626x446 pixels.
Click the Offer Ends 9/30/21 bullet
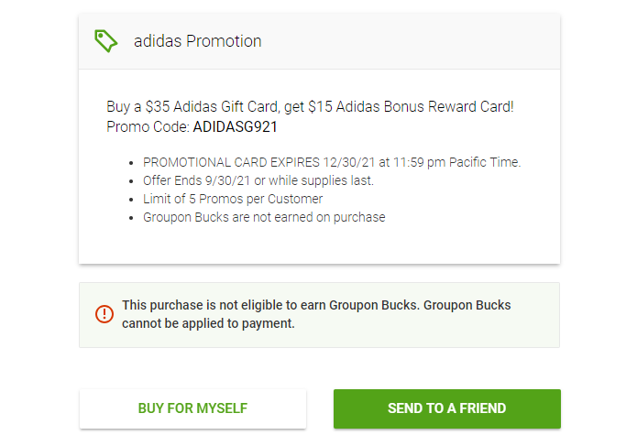pos(203,180)
